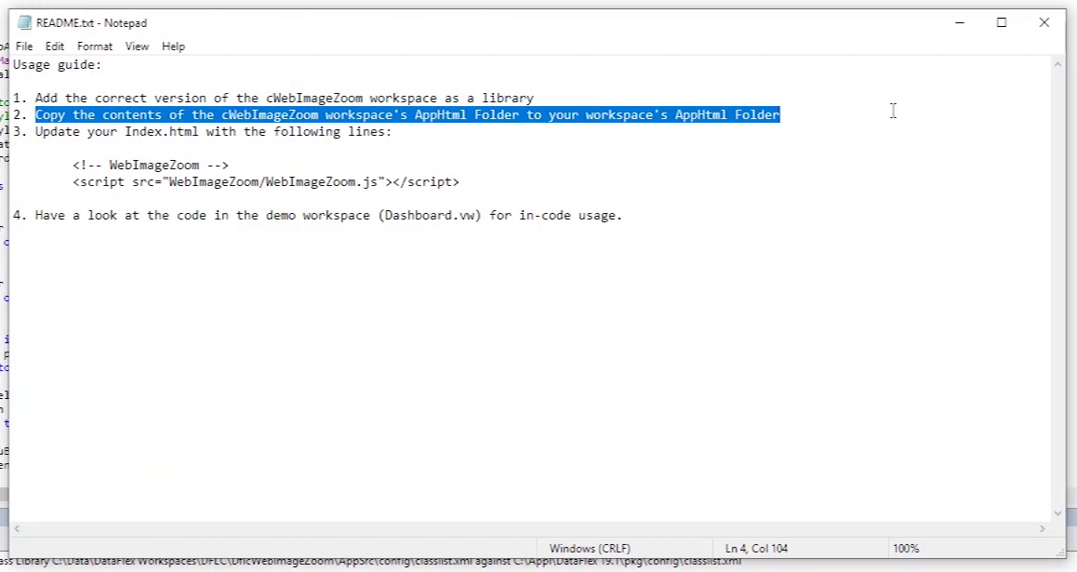Image resolution: width=1077 pixels, height=572 pixels.
Task: Minimize the Notepad window
Action: coord(959,23)
